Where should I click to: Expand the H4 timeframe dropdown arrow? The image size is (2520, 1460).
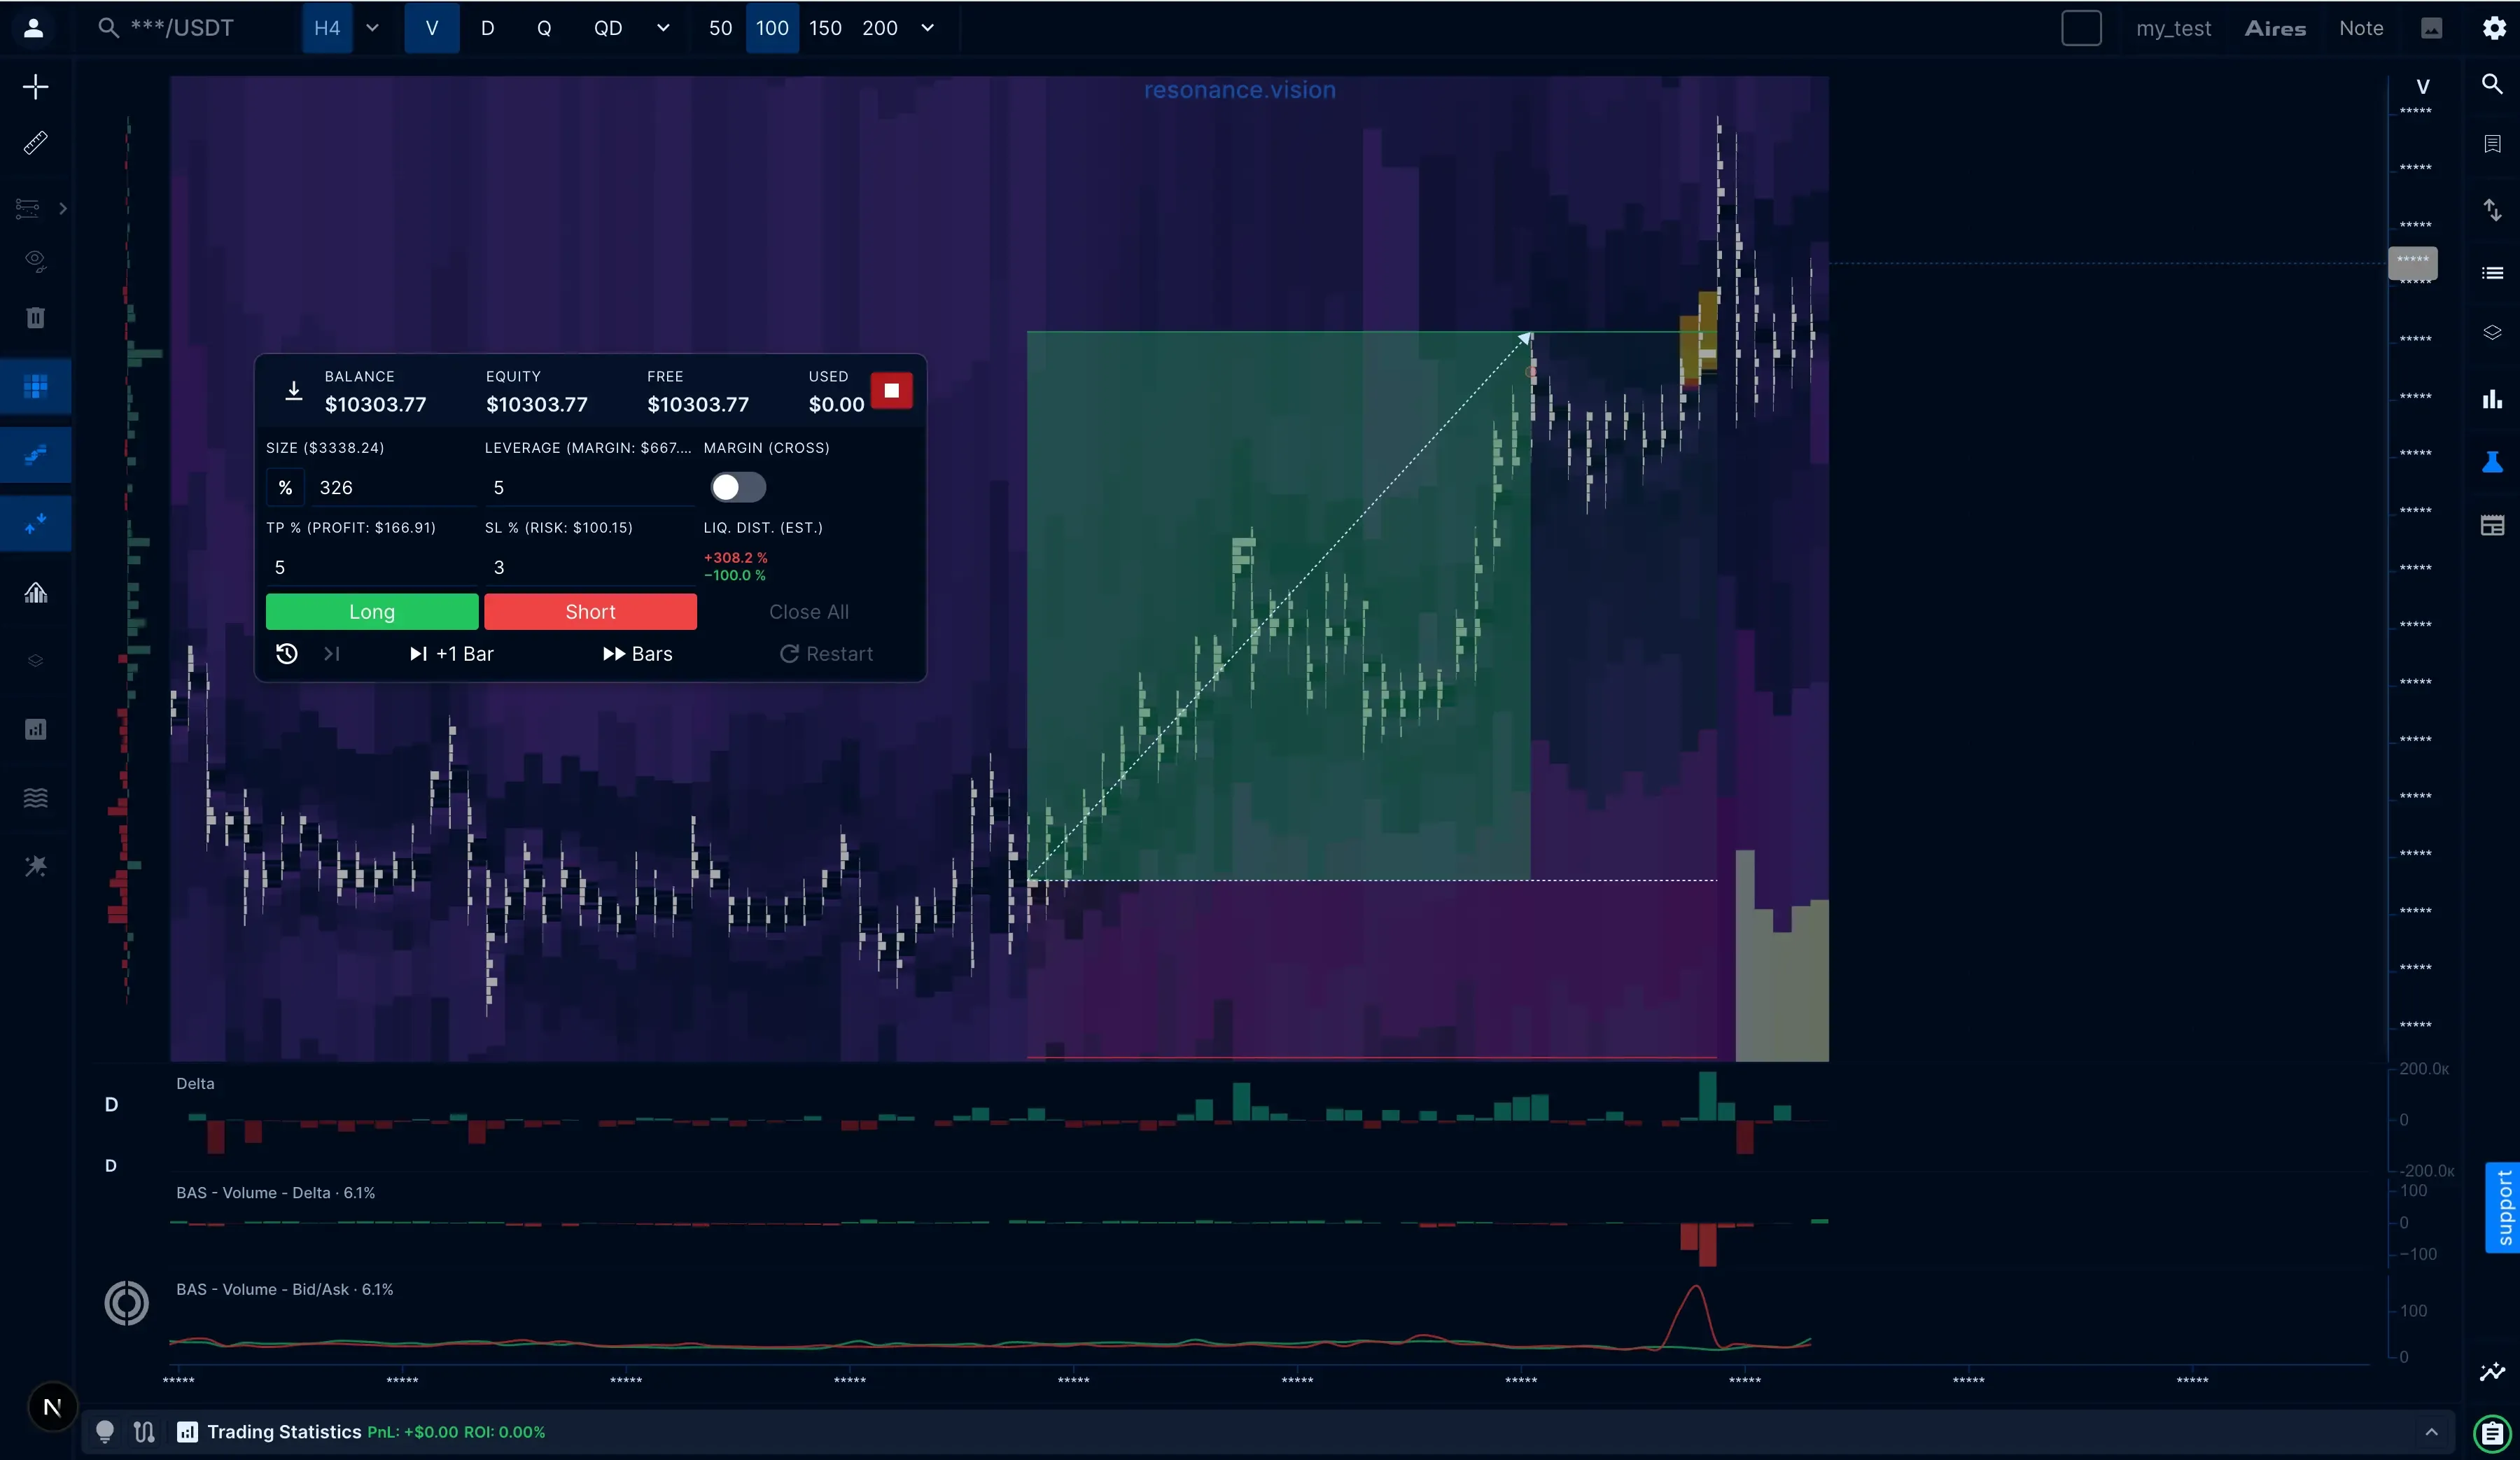[x=372, y=28]
